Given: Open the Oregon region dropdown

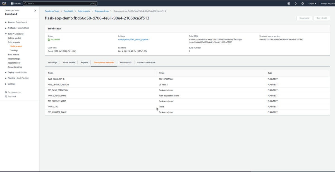Looking at the screenshot, I should 312,4.
